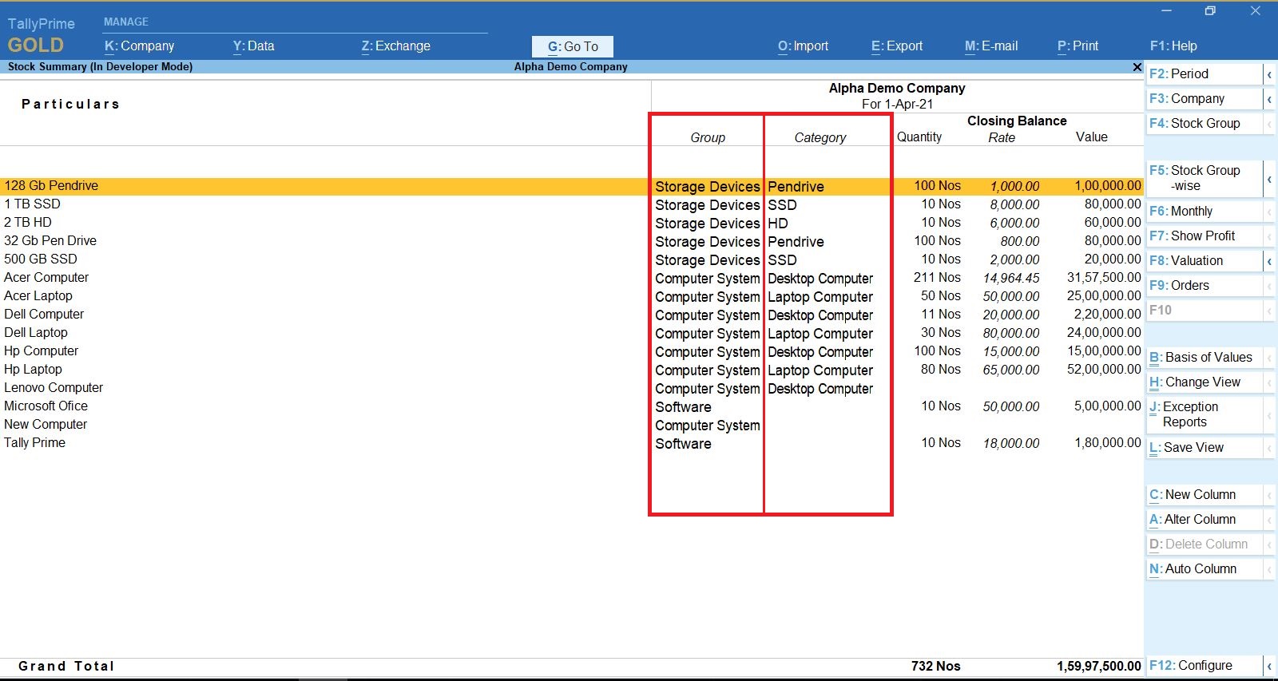Expand the F3 Company chevron arrow
This screenshot has width=1278, height=681.
[1268, 99]
